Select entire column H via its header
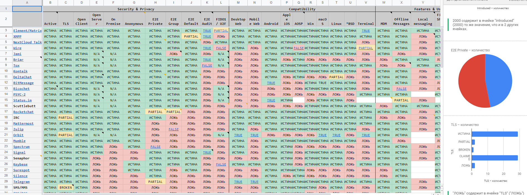 click(x=155, y=2)
